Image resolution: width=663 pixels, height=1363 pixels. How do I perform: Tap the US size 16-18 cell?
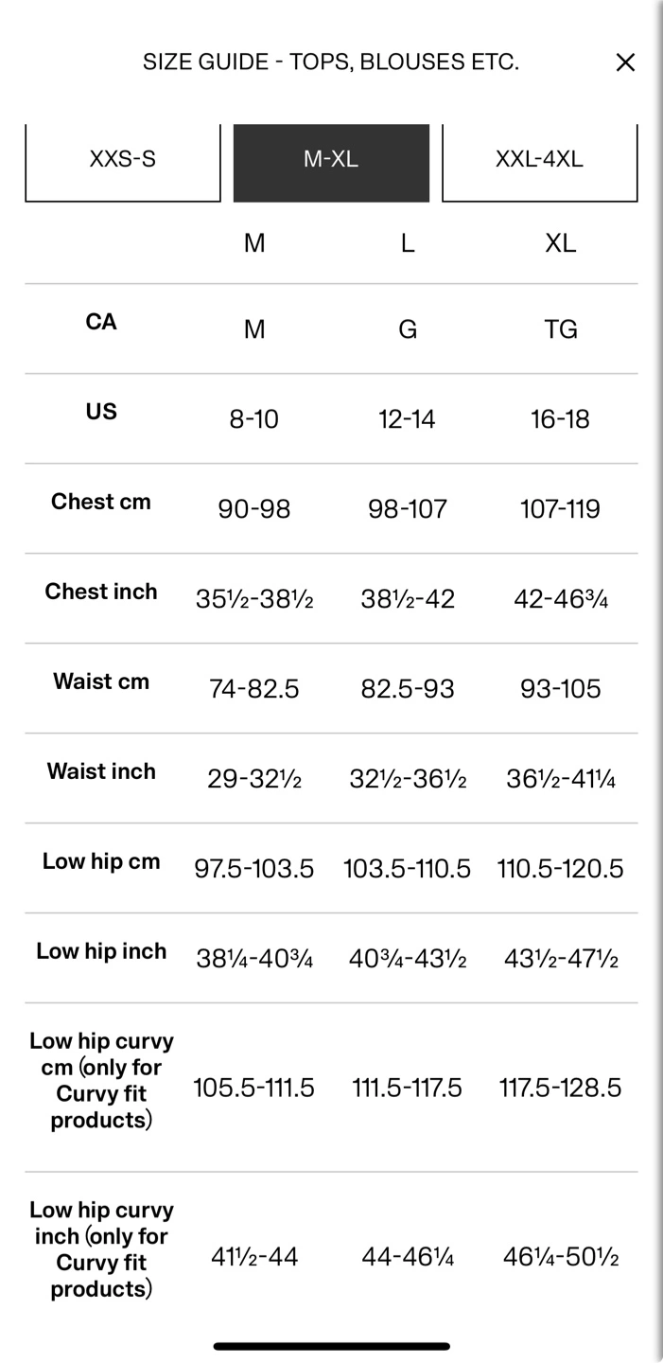coord(560,419)
